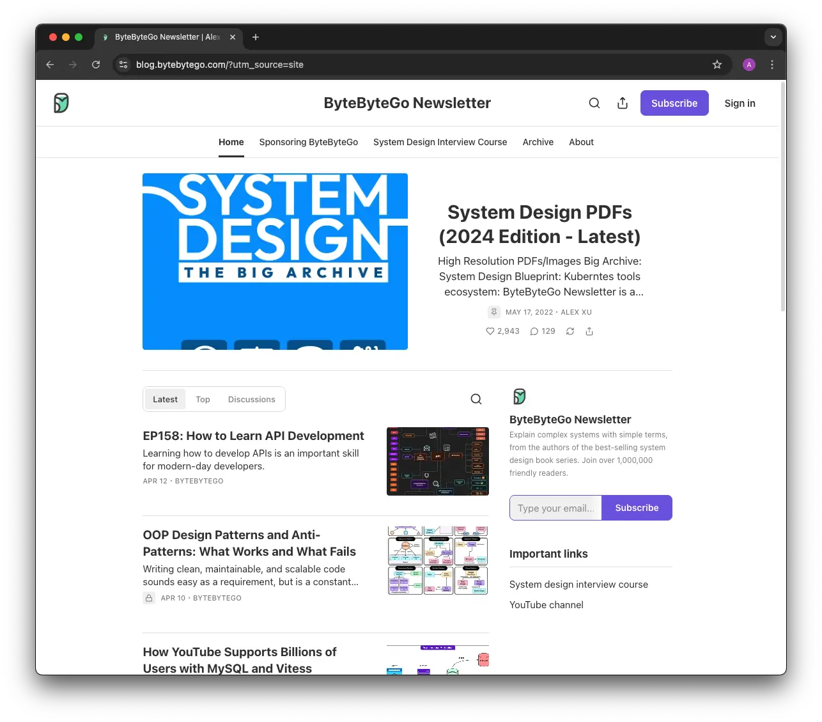This screenshot has width=822, height=722.
Task: Open the About tab
Action: coord(582,142)
